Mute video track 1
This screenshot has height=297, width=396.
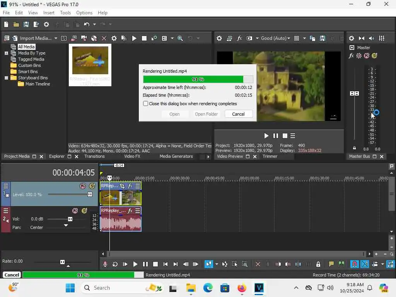point(83,186)
